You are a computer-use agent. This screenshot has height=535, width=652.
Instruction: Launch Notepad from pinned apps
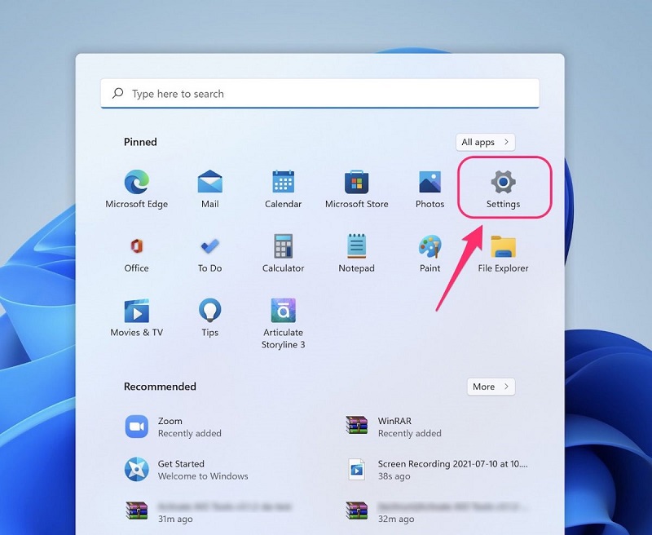click(356, 254)
